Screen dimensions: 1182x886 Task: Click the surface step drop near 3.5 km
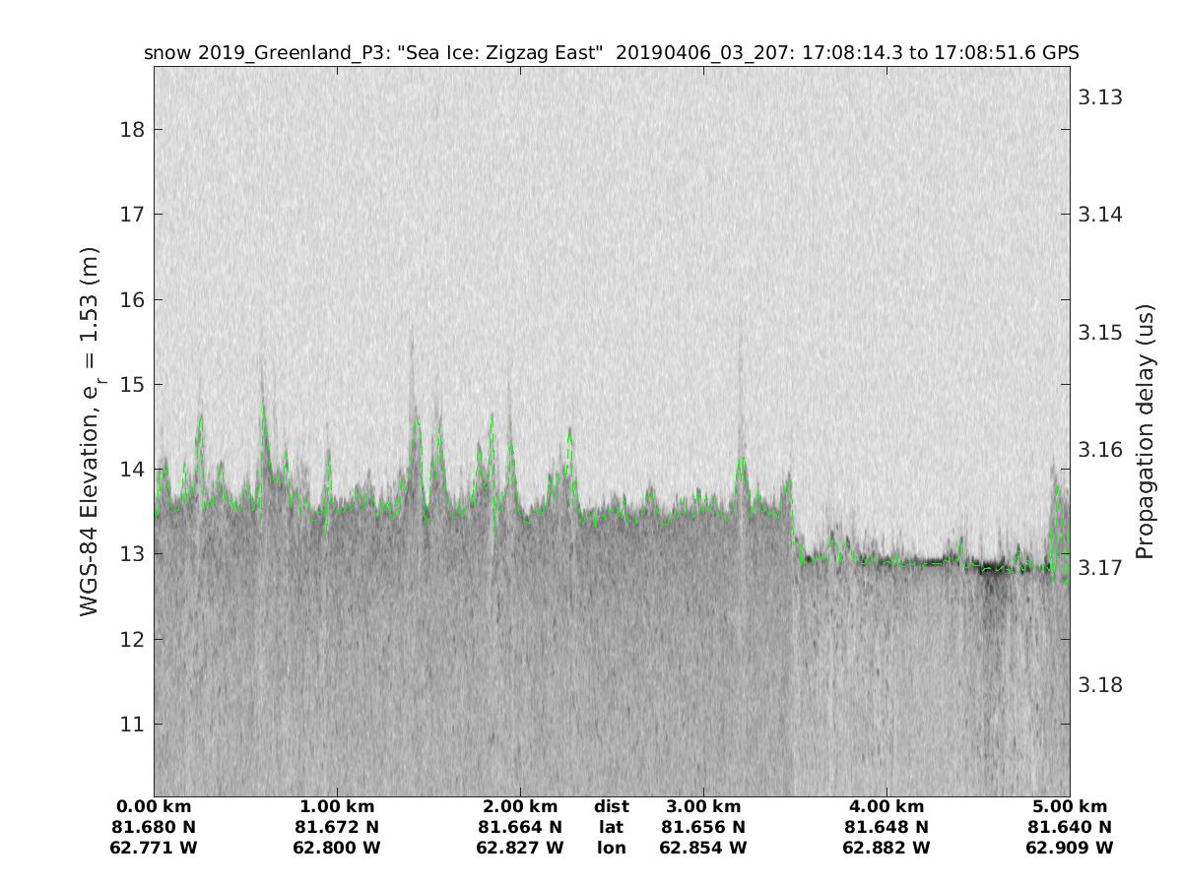point(794,522)
